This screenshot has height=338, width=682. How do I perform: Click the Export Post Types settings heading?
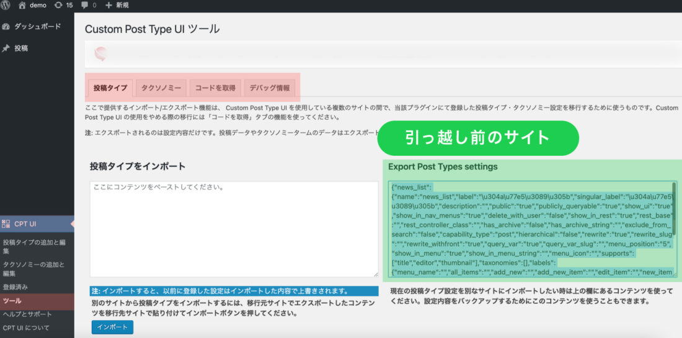(x=443, y=167)
